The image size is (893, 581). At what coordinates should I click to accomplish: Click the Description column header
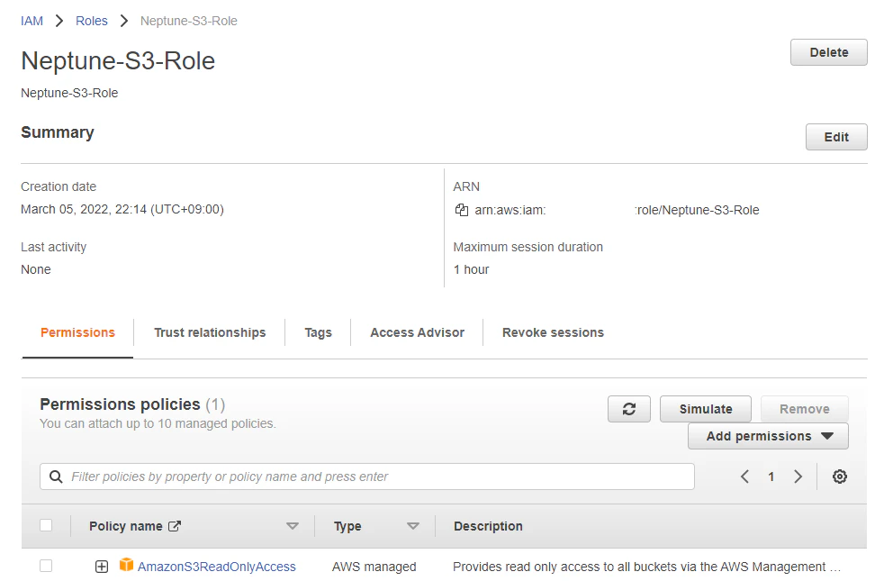(x=488, y=526)
